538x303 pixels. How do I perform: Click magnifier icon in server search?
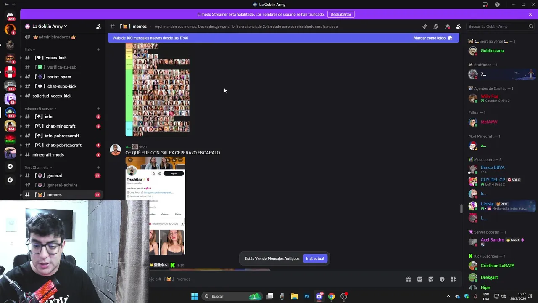(530, 26)
